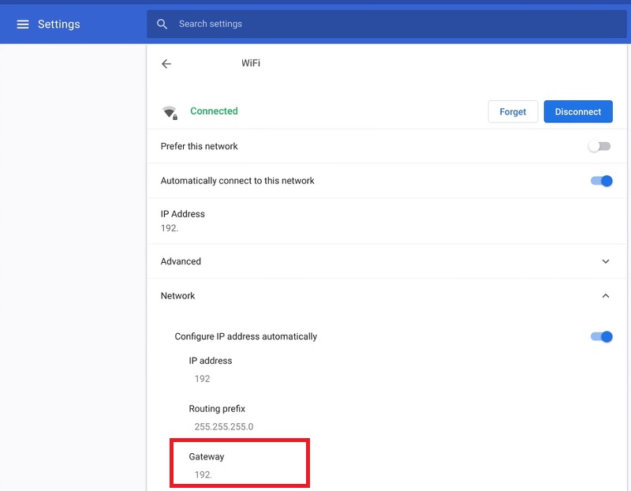
Task: Click the Routing prefix value 255.255.255.0
Action: point(227,426)
